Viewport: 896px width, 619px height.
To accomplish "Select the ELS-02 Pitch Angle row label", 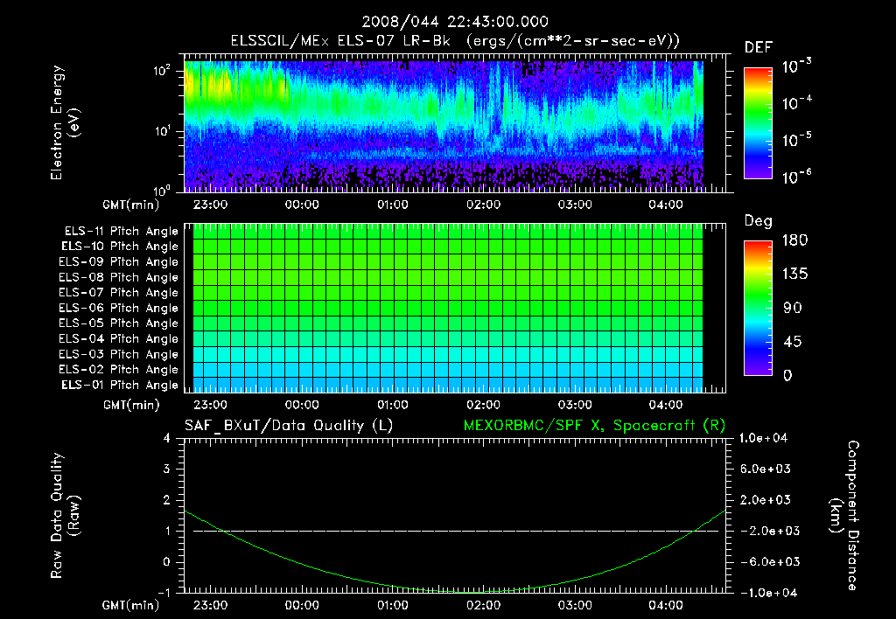I will pos(119,370).
